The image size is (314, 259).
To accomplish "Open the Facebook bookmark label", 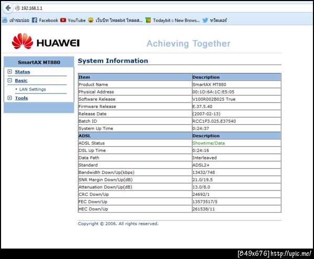I will 49,20.
